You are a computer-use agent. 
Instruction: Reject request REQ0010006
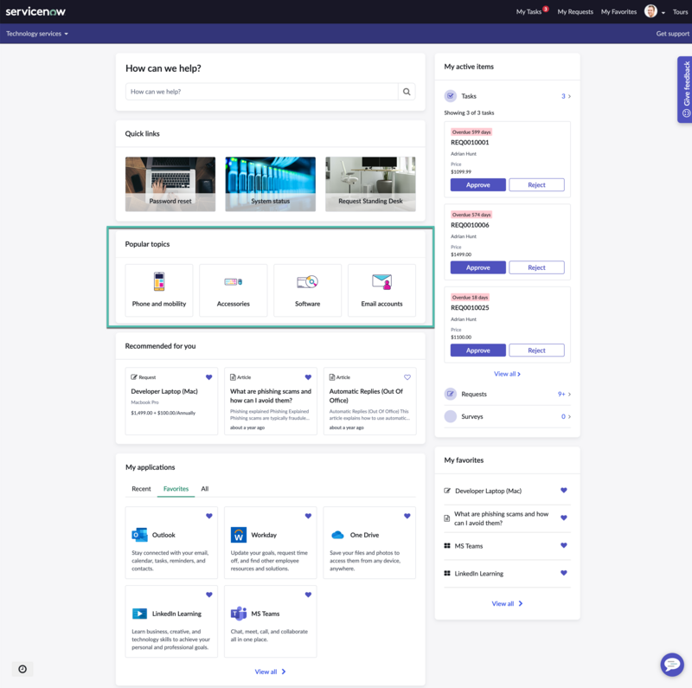pyautogui.click(x=536, y=267)
